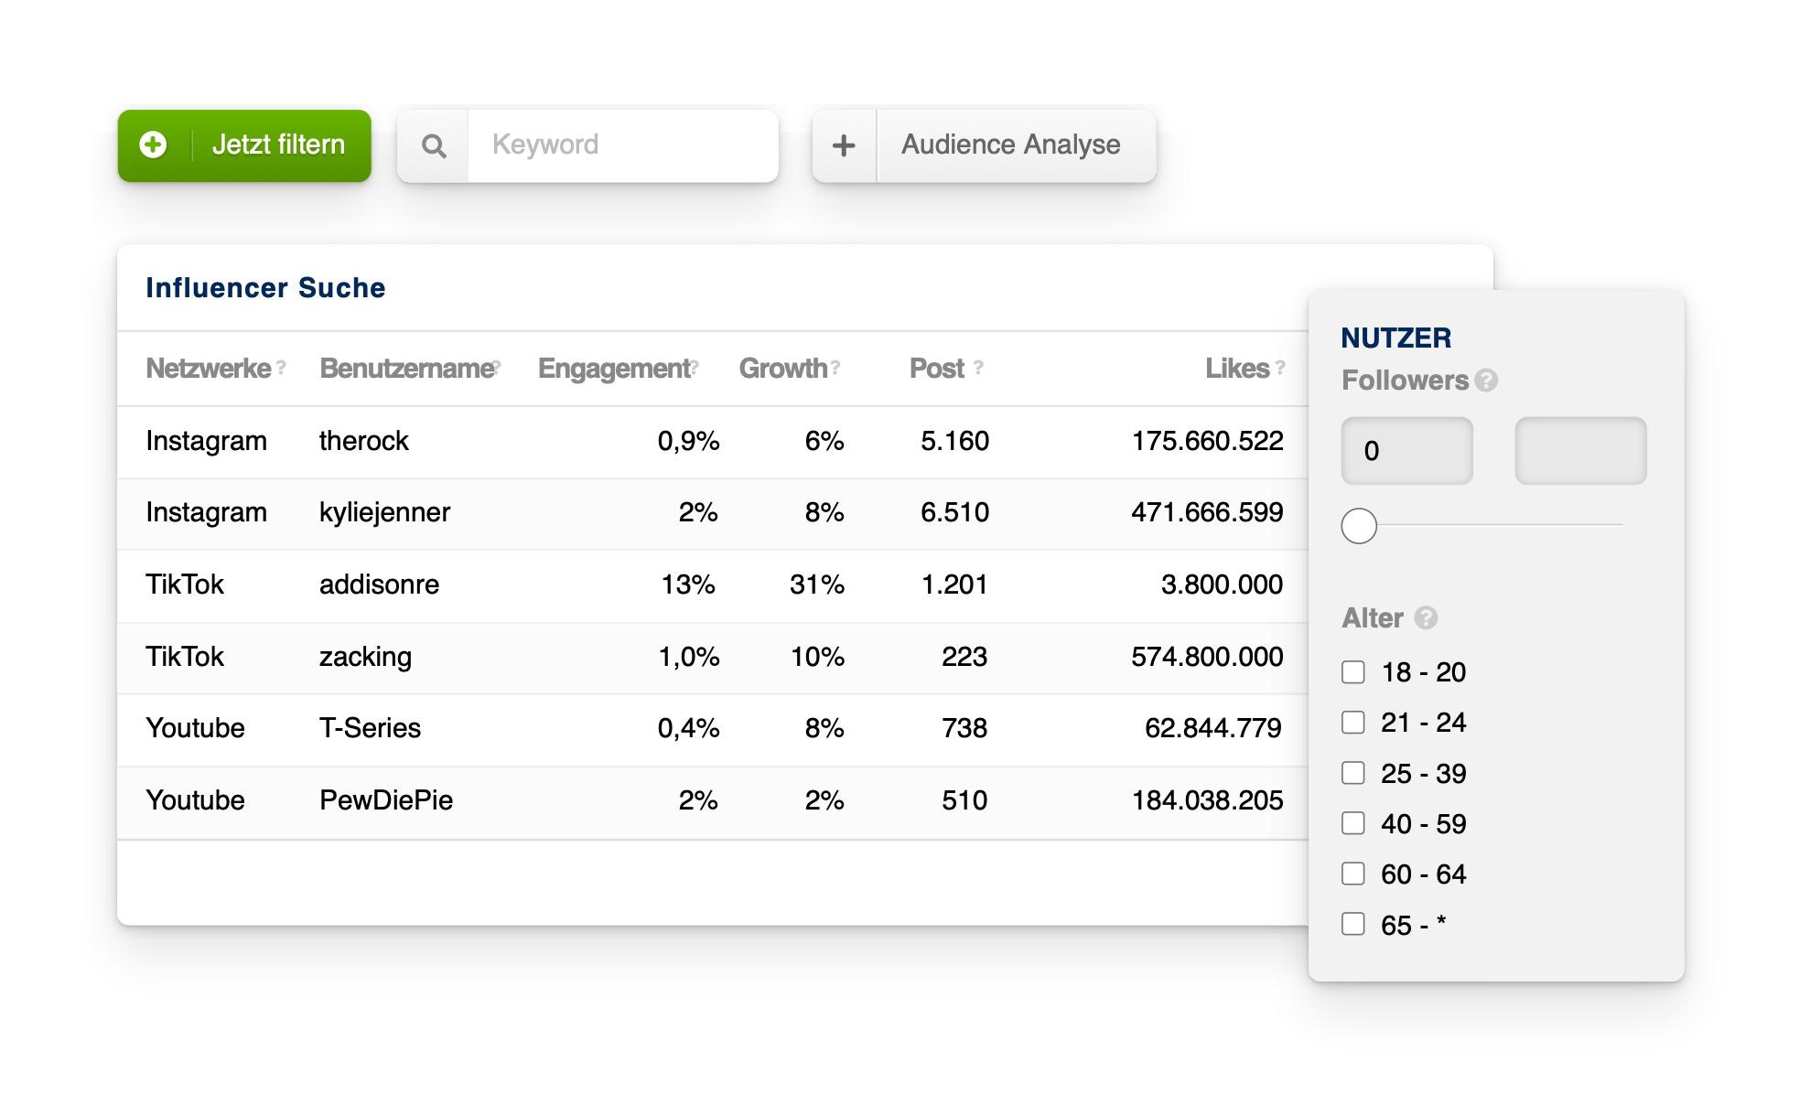Open the Audience Analyse button
Viewport: 1810px width, 1094px height.
coord(1010,145)
